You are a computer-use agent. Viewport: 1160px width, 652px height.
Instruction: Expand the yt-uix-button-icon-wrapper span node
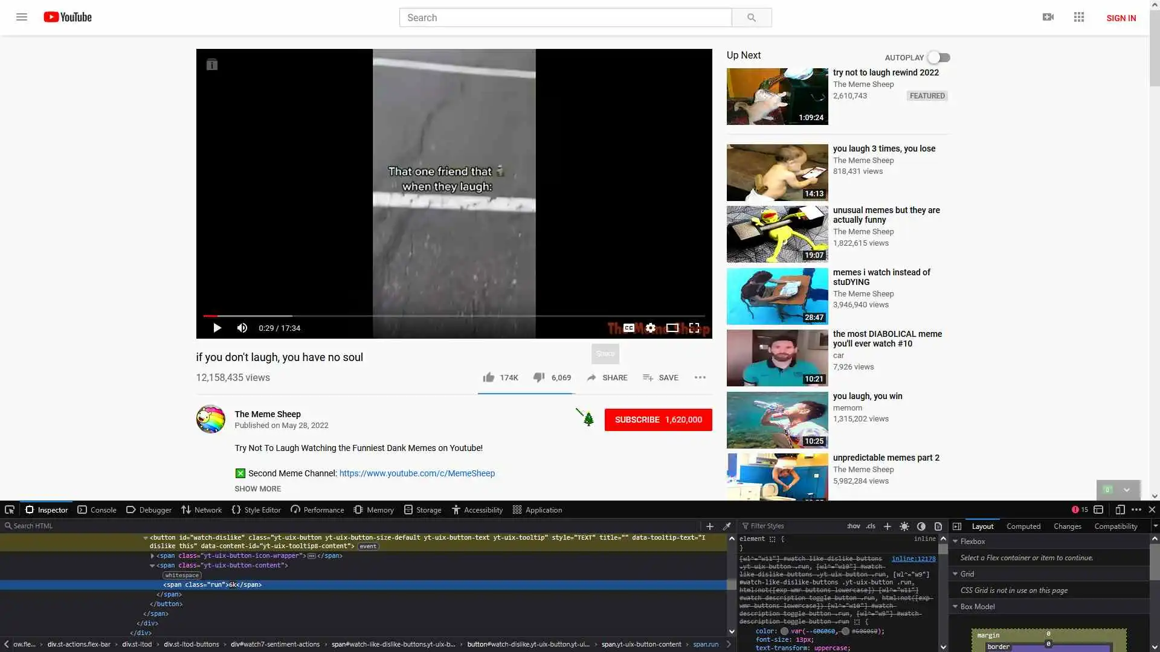(x=152, y=556)
